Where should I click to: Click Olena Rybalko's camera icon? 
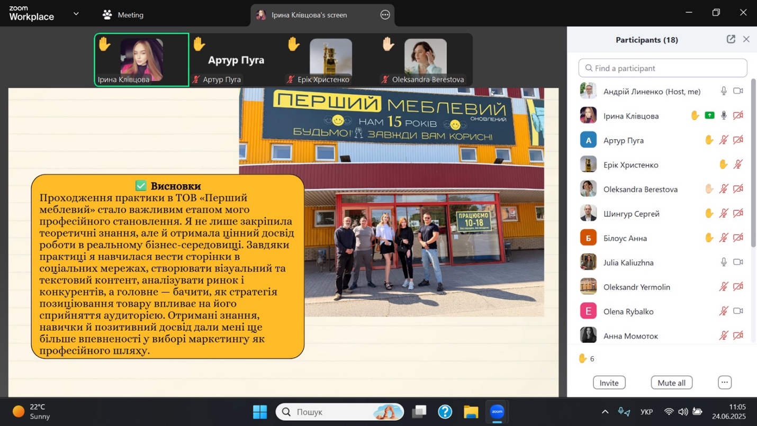[x=738, y=311]
